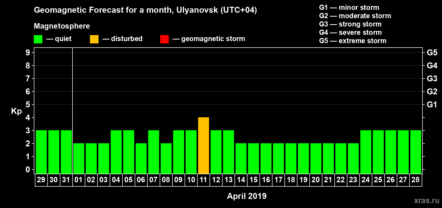The height and width of the screenshot is (208, 442).
Task: Click date label 05
Action: [128, 180]
